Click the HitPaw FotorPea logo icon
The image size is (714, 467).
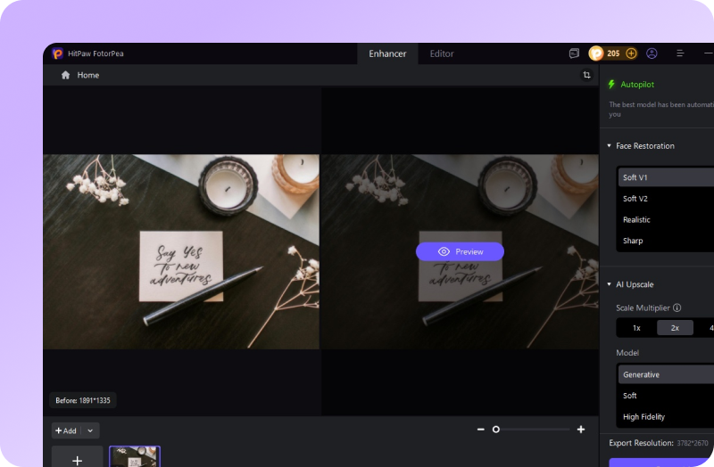pyautogui.click(x=57, y=53)
